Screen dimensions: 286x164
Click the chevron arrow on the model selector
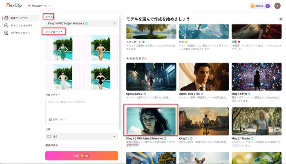(114, 23)
